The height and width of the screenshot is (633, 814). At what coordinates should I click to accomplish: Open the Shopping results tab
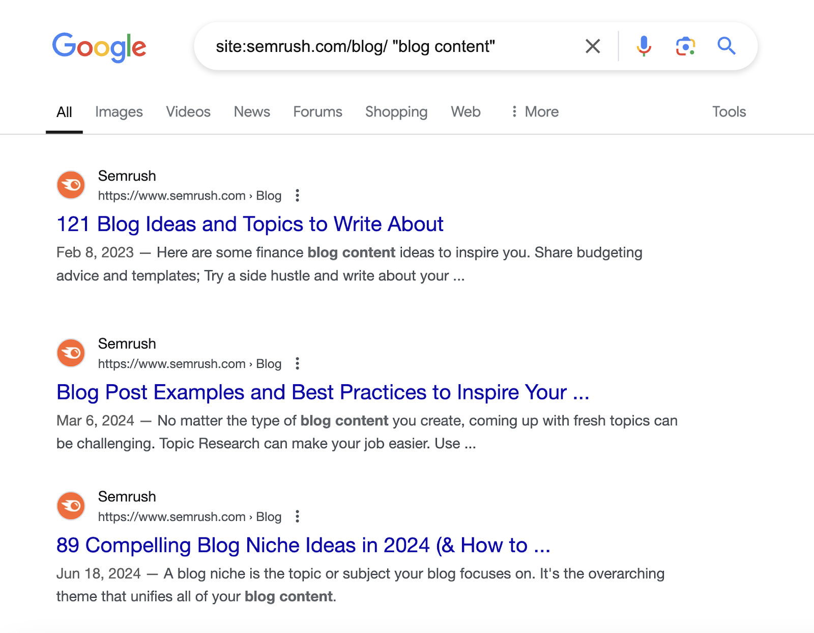[x=396, y=111]
